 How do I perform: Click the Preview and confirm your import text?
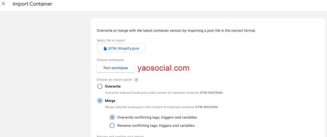click(x=120, y=136)
